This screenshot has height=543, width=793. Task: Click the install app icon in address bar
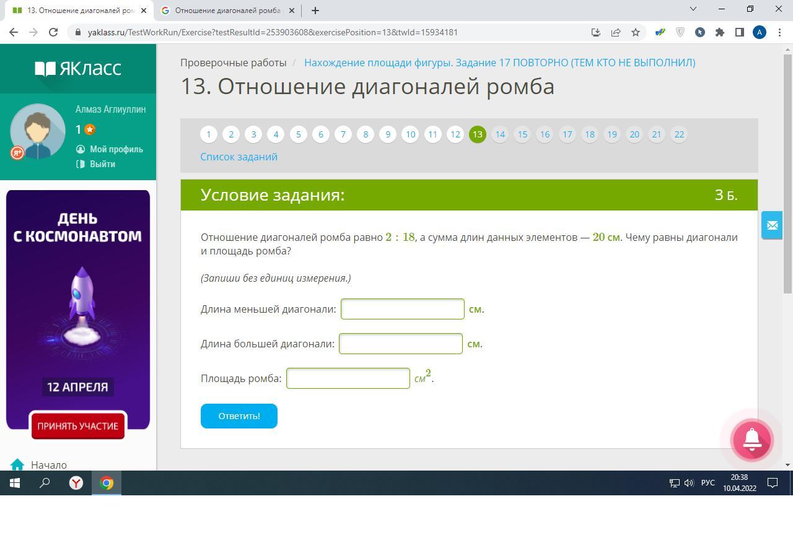pos(596,32)
